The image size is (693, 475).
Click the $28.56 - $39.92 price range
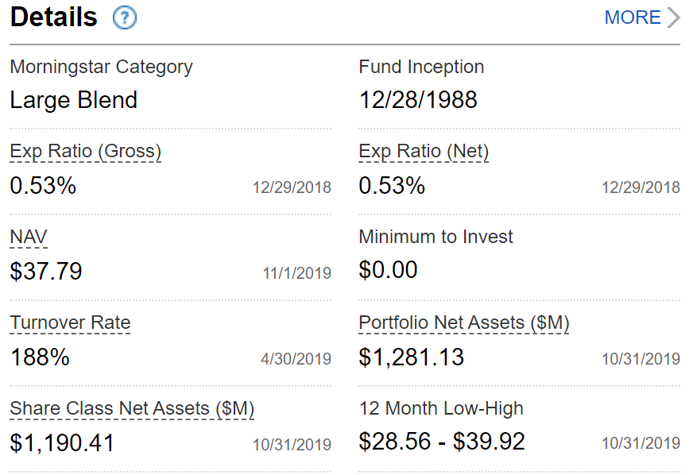(x=442, y=442)
